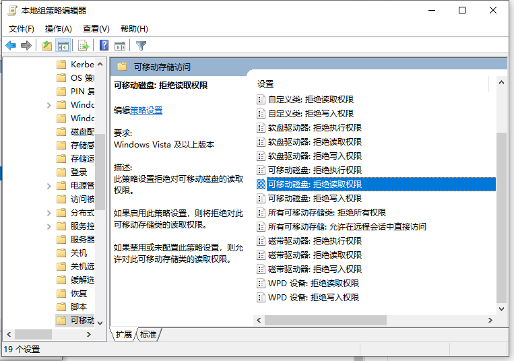The height and width of the screenshot is (361, 514).
Task: Select 可移动磁盘: 拒绝执行权限 setting
Action: coord(309,170)
